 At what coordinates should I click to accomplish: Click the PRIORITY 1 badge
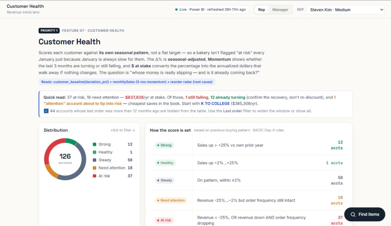[49, 30]
